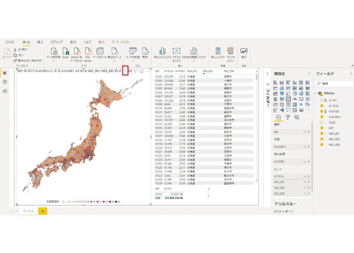
Task: Insert a Python (Py) visual
Action: 308,104
